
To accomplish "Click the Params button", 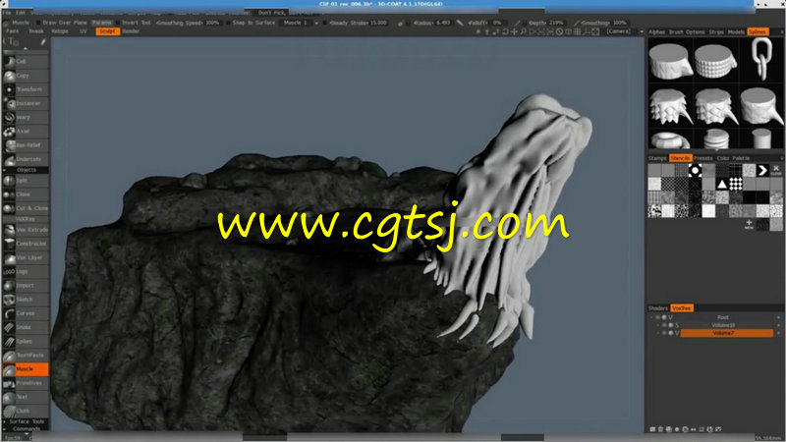I will 102,23.
